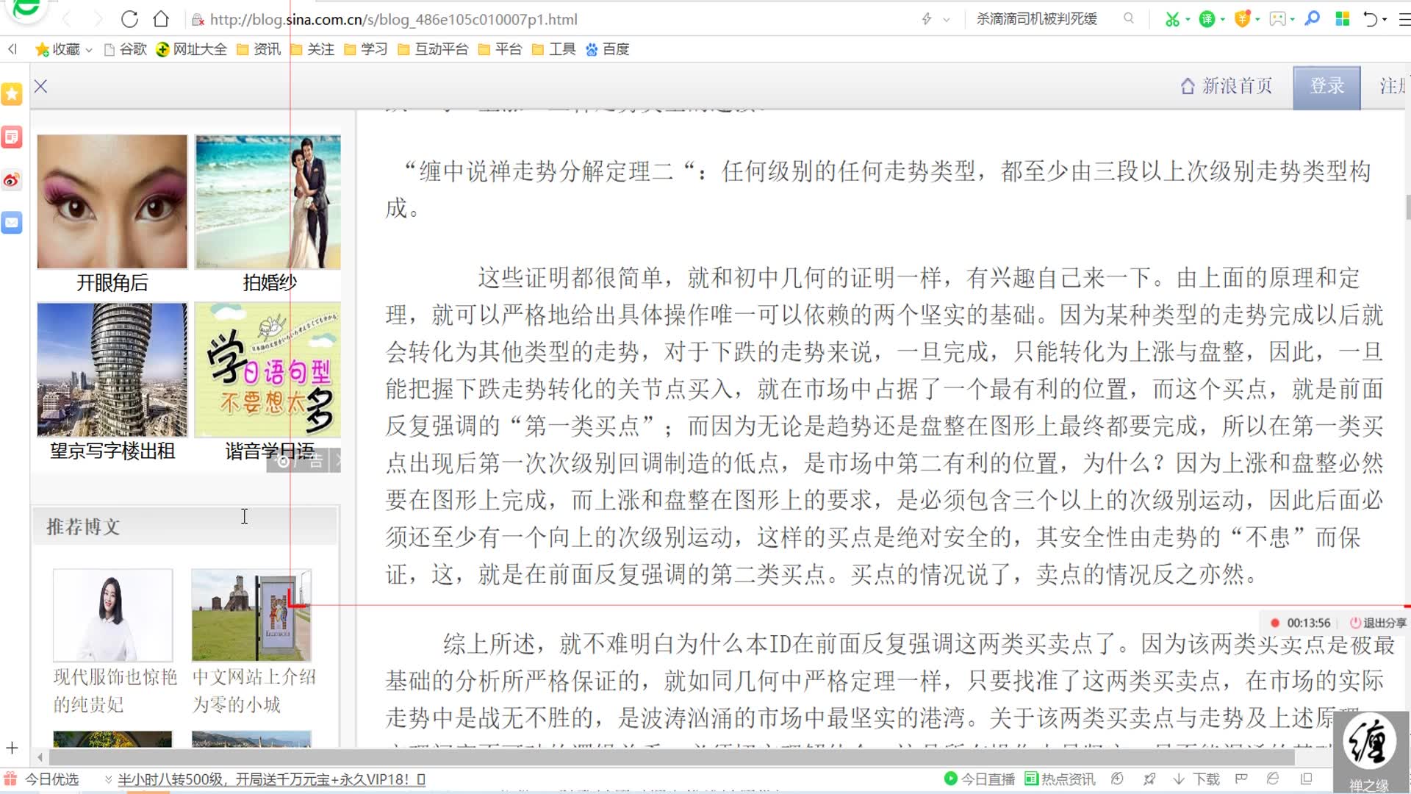Image resolution: width=1411 pixels, height=794 pixels.
Task: Open the hamburger menu at top right
Action: [x=1404, y=19]
